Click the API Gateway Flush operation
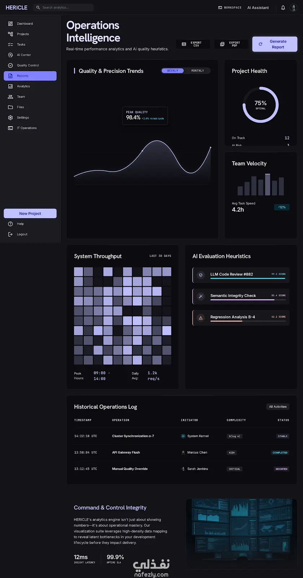Image resolution: width=303 pixels, height=578 pixels. [126, 452]
